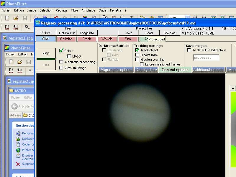The image size is (236, 177).
Task: Select the dashed rectangle selection icon in toolbar
Action: coord(122,17)
